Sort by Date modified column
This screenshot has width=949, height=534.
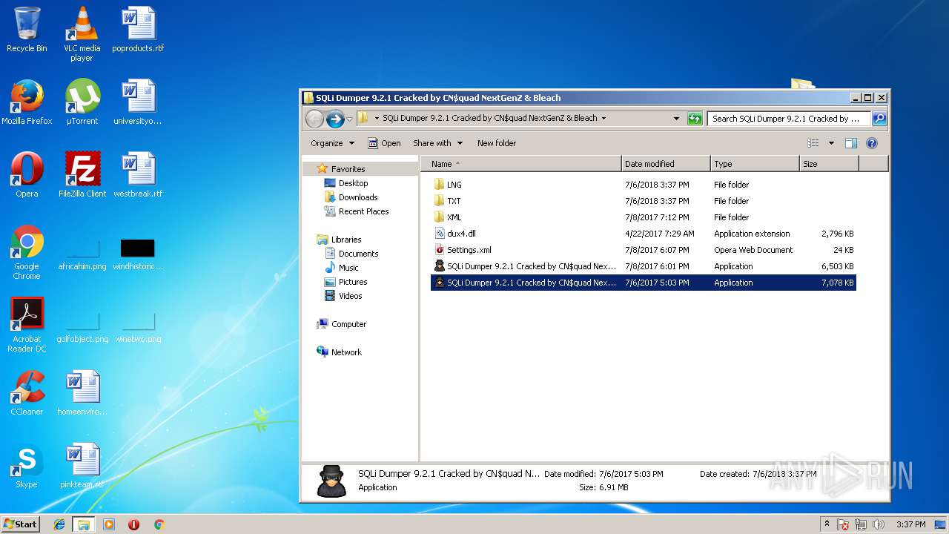(x=666, y=164)
